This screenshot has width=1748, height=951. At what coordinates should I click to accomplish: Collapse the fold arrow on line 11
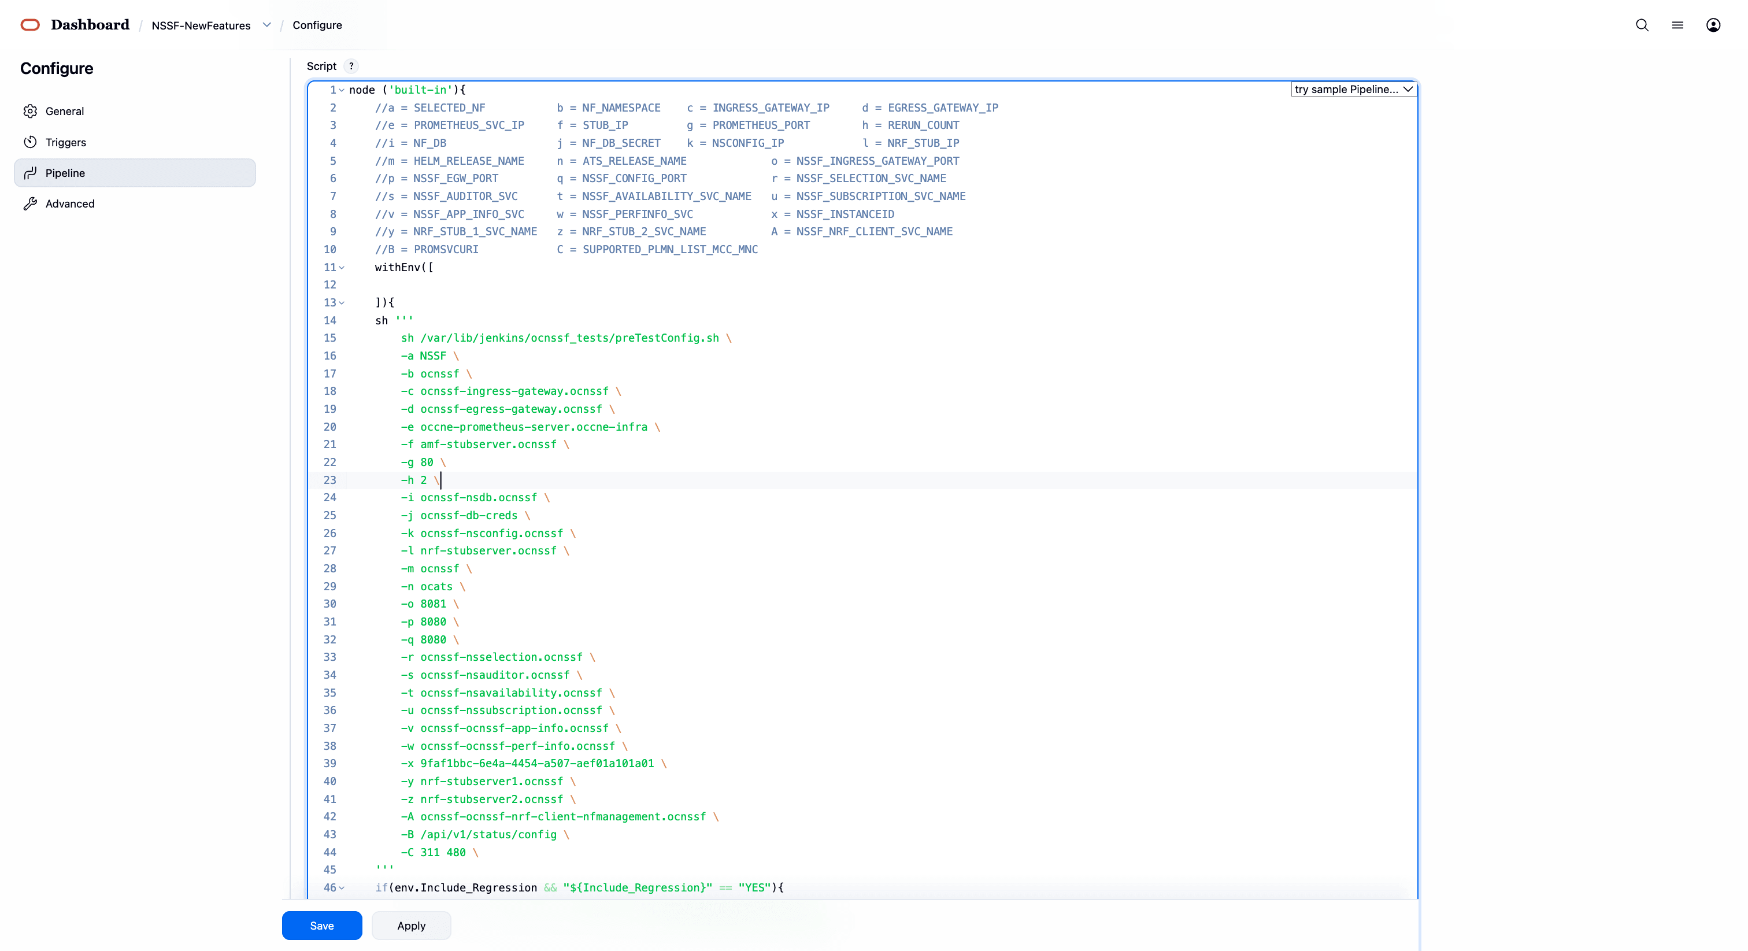point(342,268)
